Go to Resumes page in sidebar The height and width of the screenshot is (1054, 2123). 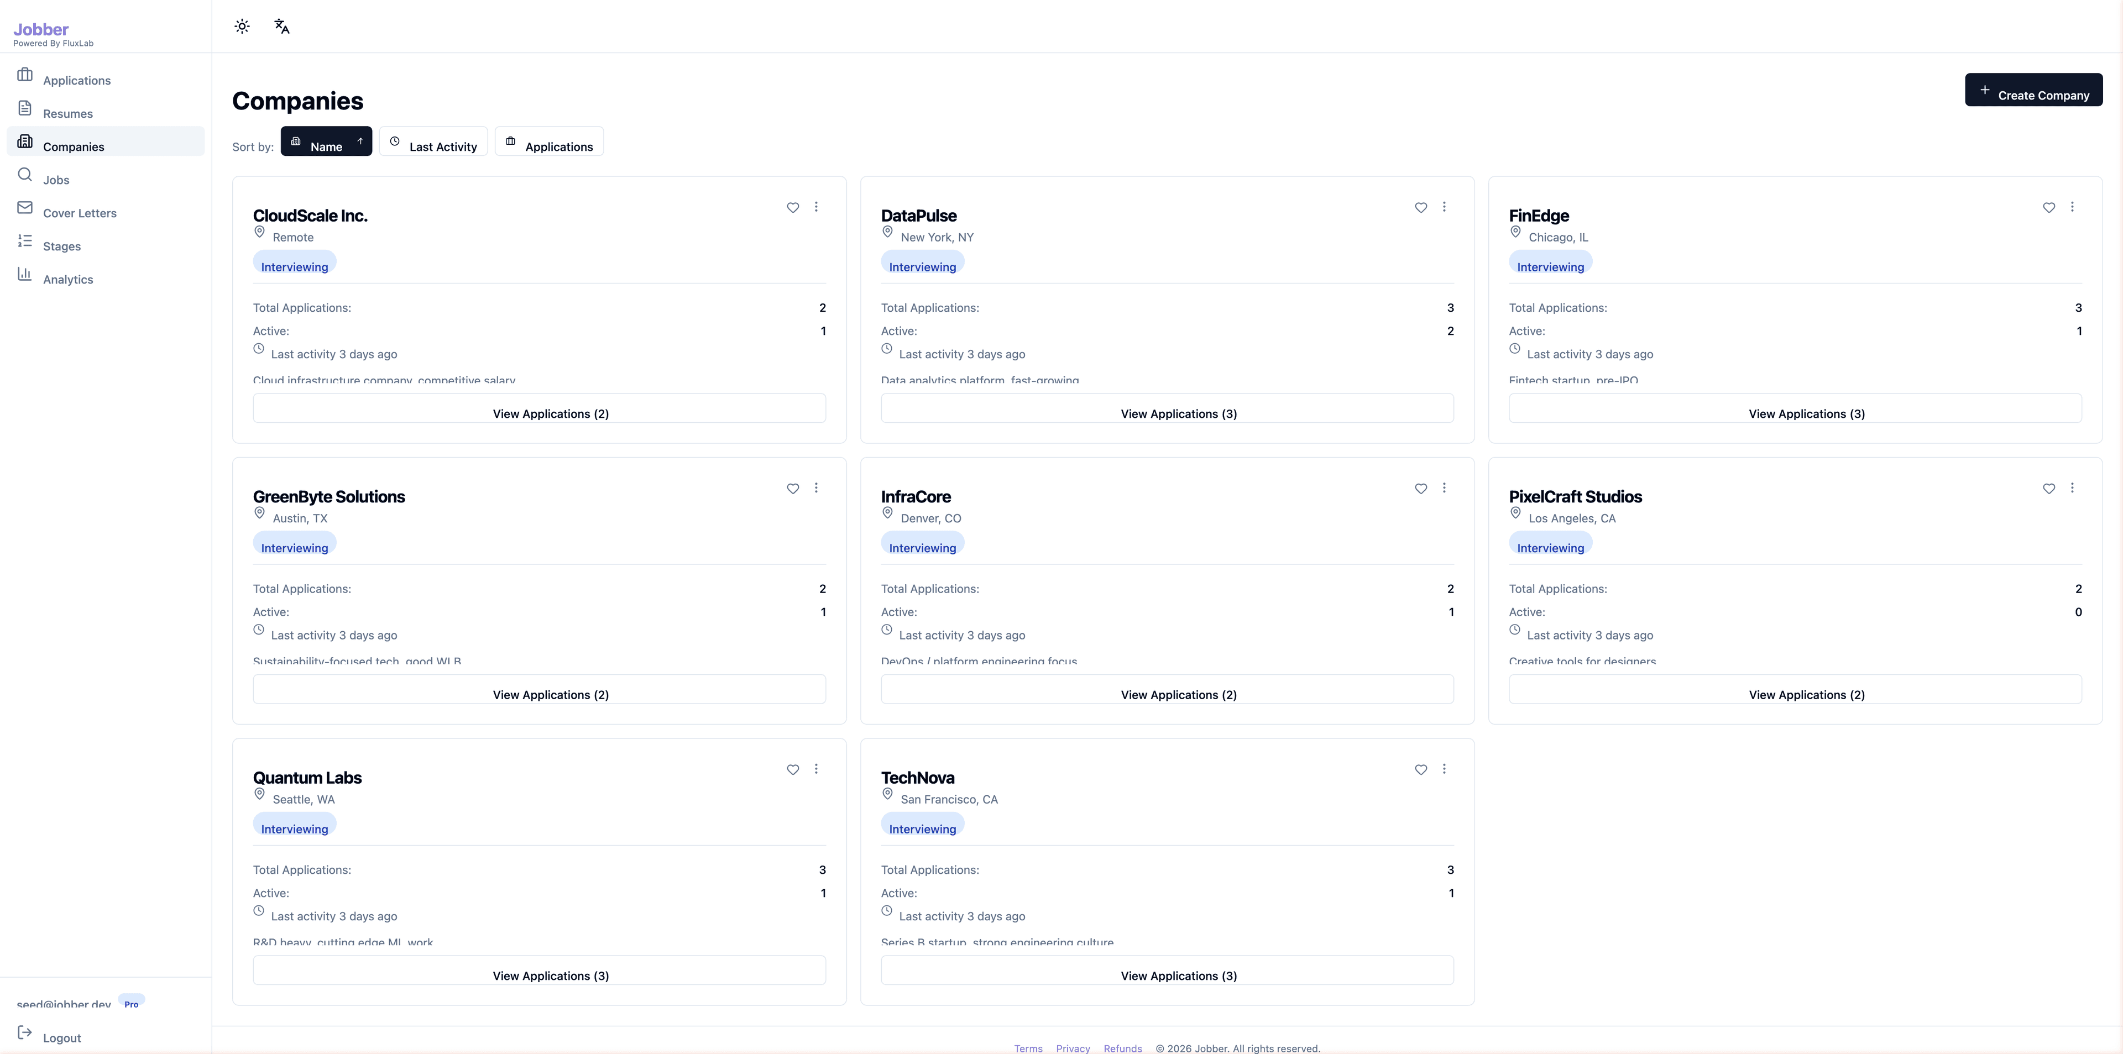(x=67, y=113)
